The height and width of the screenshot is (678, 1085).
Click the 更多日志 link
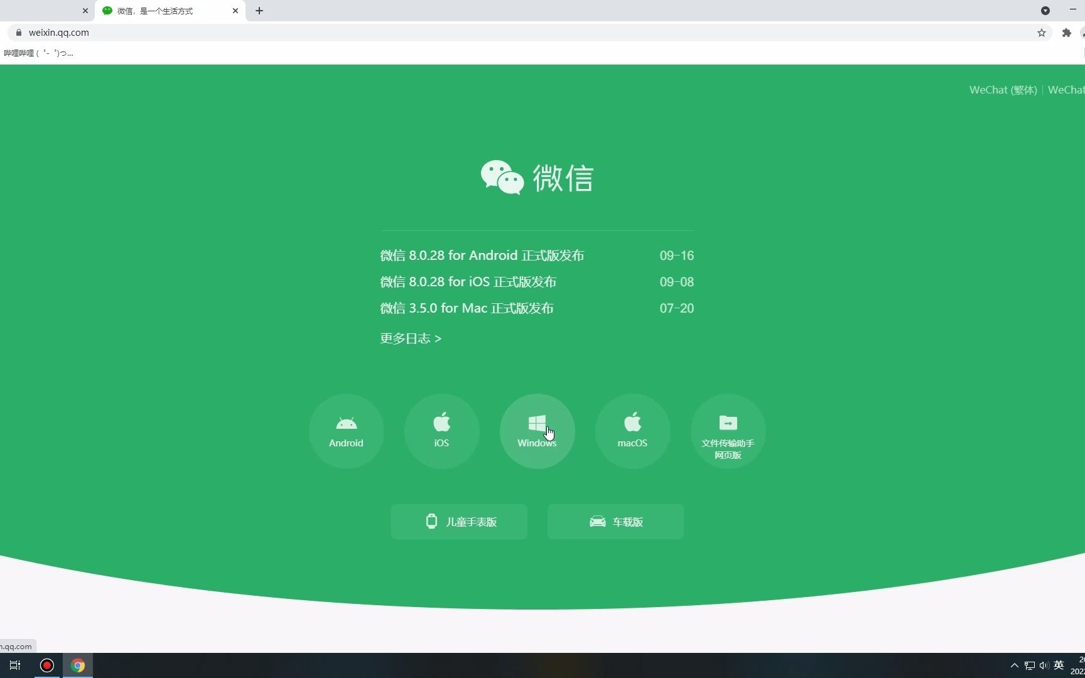pos(411,338)
